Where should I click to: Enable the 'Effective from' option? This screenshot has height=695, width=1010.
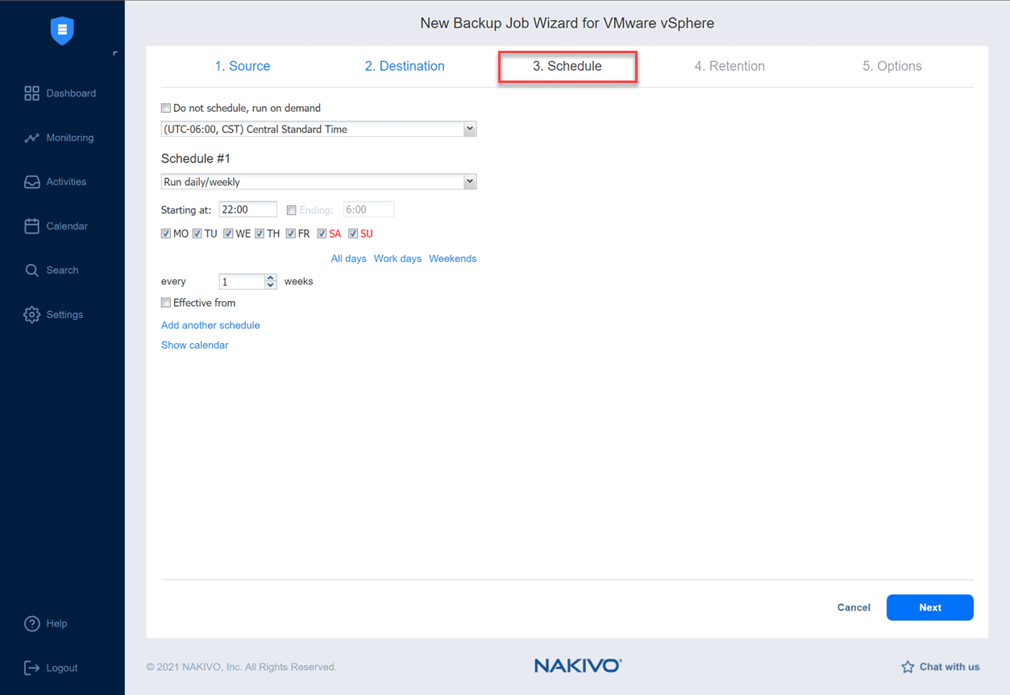(165, 302)
